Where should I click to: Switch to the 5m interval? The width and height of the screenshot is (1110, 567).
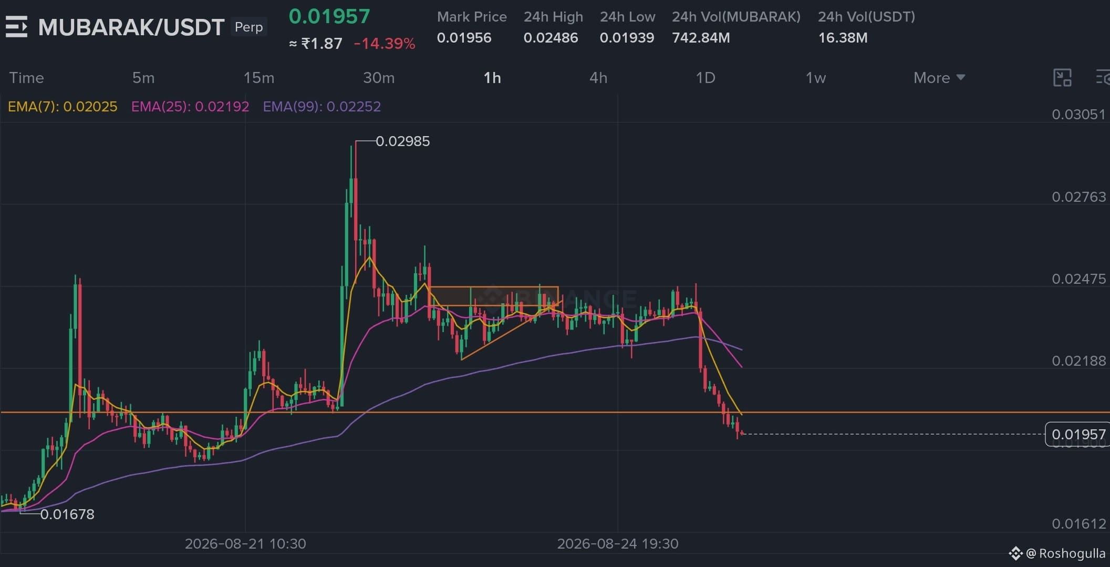point(143,78)
